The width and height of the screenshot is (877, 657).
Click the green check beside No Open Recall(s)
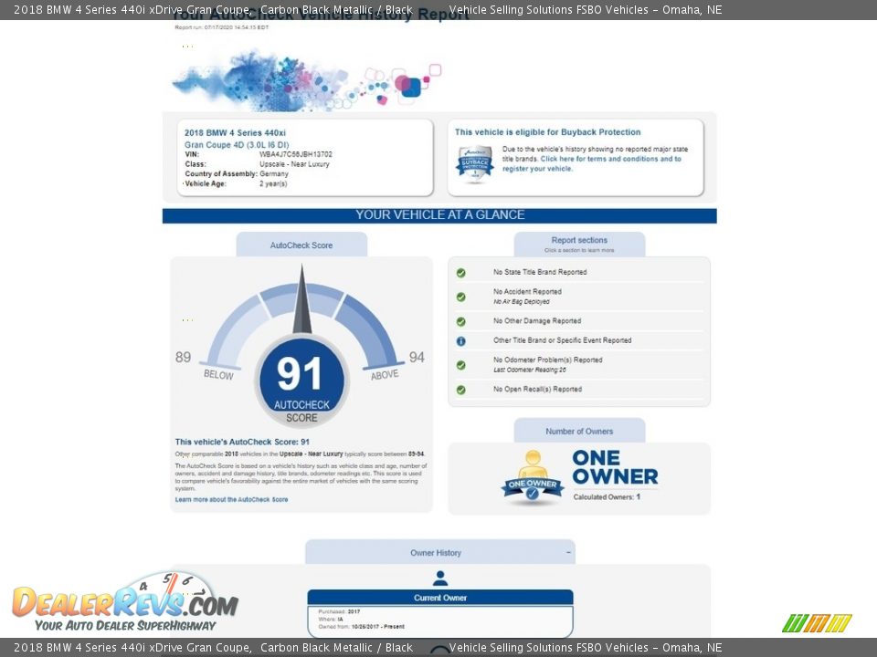(461, 390)
